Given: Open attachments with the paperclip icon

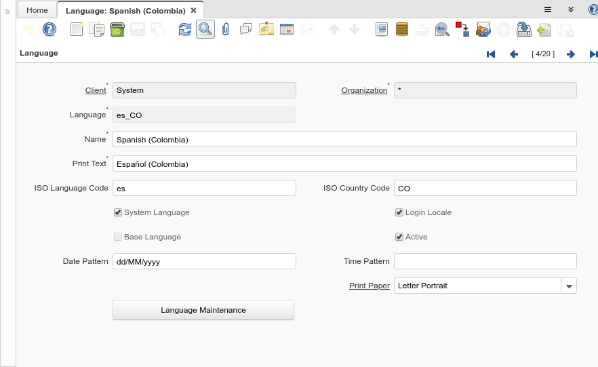Looking at the screenshot, I should pyautogui.click(x=226, y=29).
